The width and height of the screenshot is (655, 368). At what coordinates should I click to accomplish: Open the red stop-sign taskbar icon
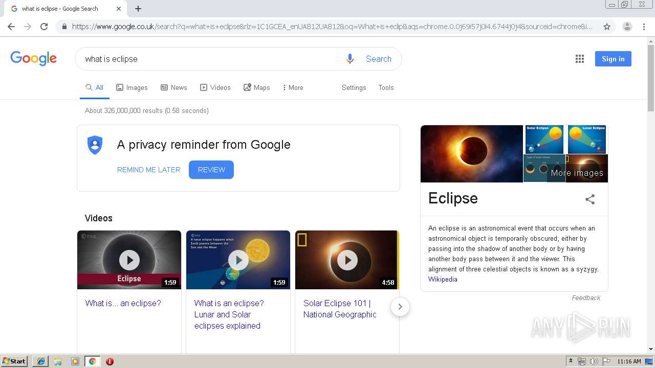pyautogui.click(x=110, y=361)
